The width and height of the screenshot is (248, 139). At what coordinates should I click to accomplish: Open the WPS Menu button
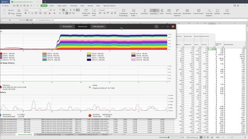click(7, 6)
